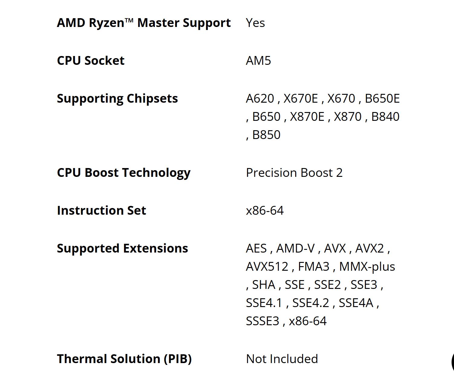
Task: Click the MMX-plus extension entry
Action: coord(367,266)
